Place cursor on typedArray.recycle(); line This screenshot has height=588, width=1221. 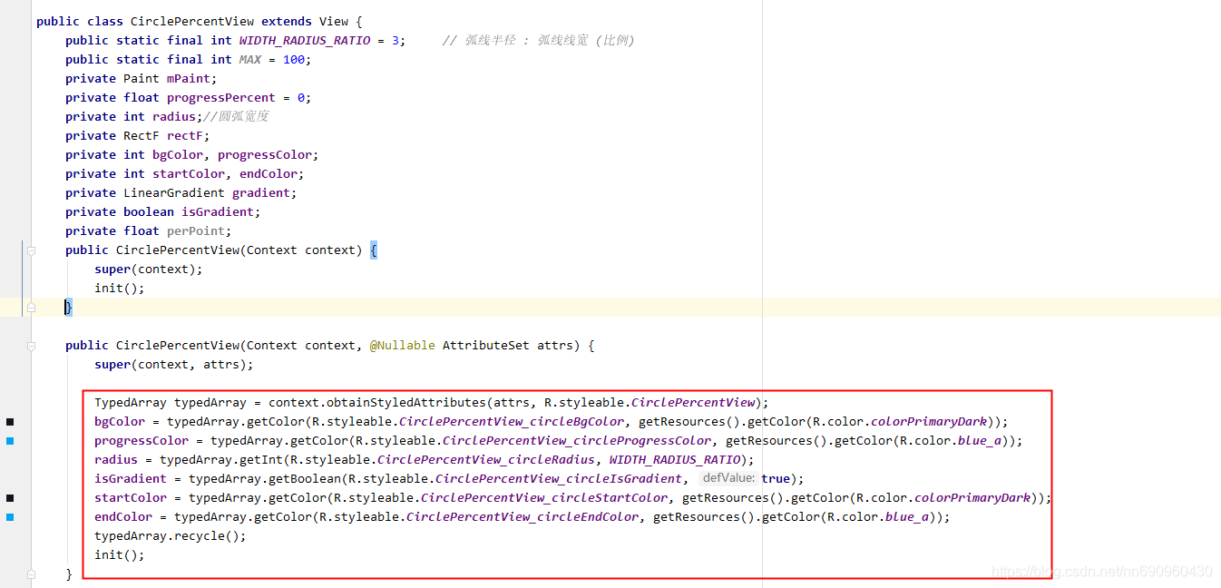click(171, 535)
